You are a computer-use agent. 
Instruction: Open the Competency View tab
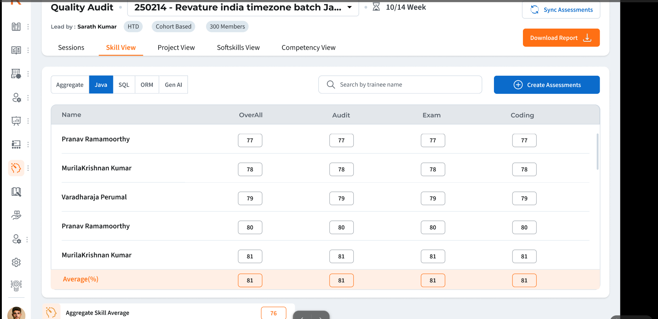[309, 47]
